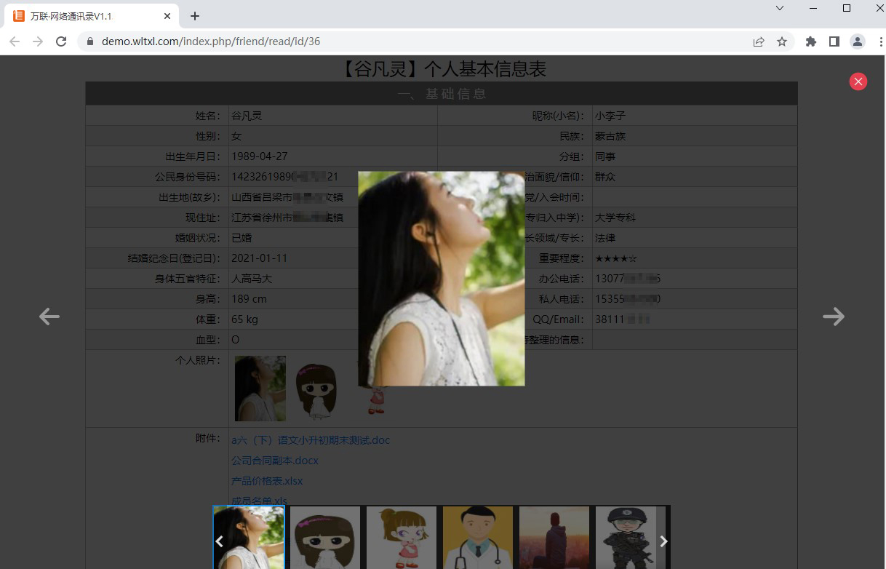Open the 成员名单.xls attachment

pos(259,501)
